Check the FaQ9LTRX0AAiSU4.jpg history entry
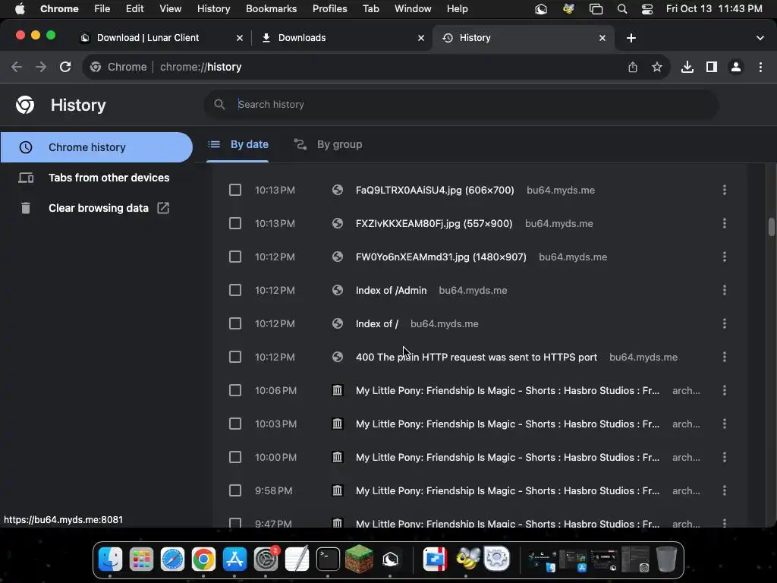777x583 pixels. tap(235, 190)
